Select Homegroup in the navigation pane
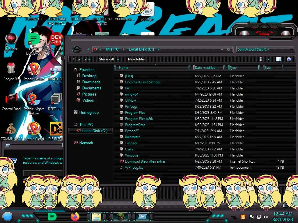Image resolution: width=298 pixels, height=223 pixels. tap(89, 112)
